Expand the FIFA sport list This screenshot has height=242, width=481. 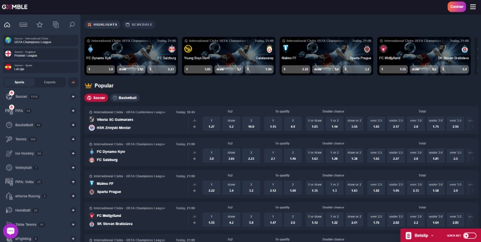(x=73, y=111)
